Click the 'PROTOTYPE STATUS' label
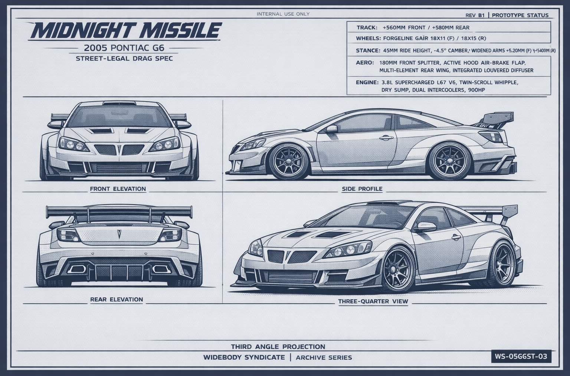570x376 pixels. 520,15
